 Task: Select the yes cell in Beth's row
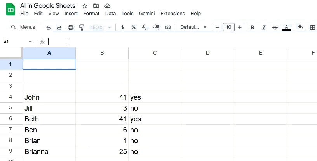(x=155, y=119)
